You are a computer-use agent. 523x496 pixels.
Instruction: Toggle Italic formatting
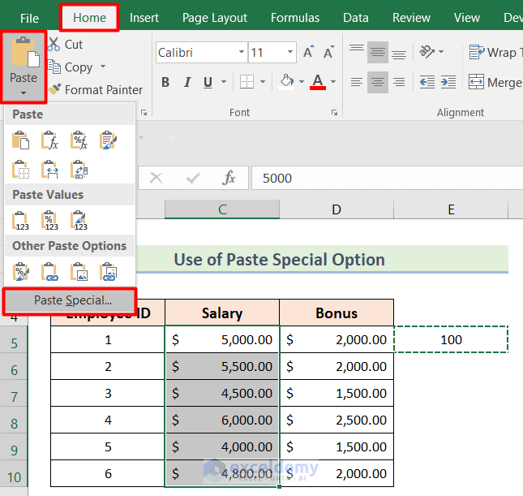click(x=187, y=82)
